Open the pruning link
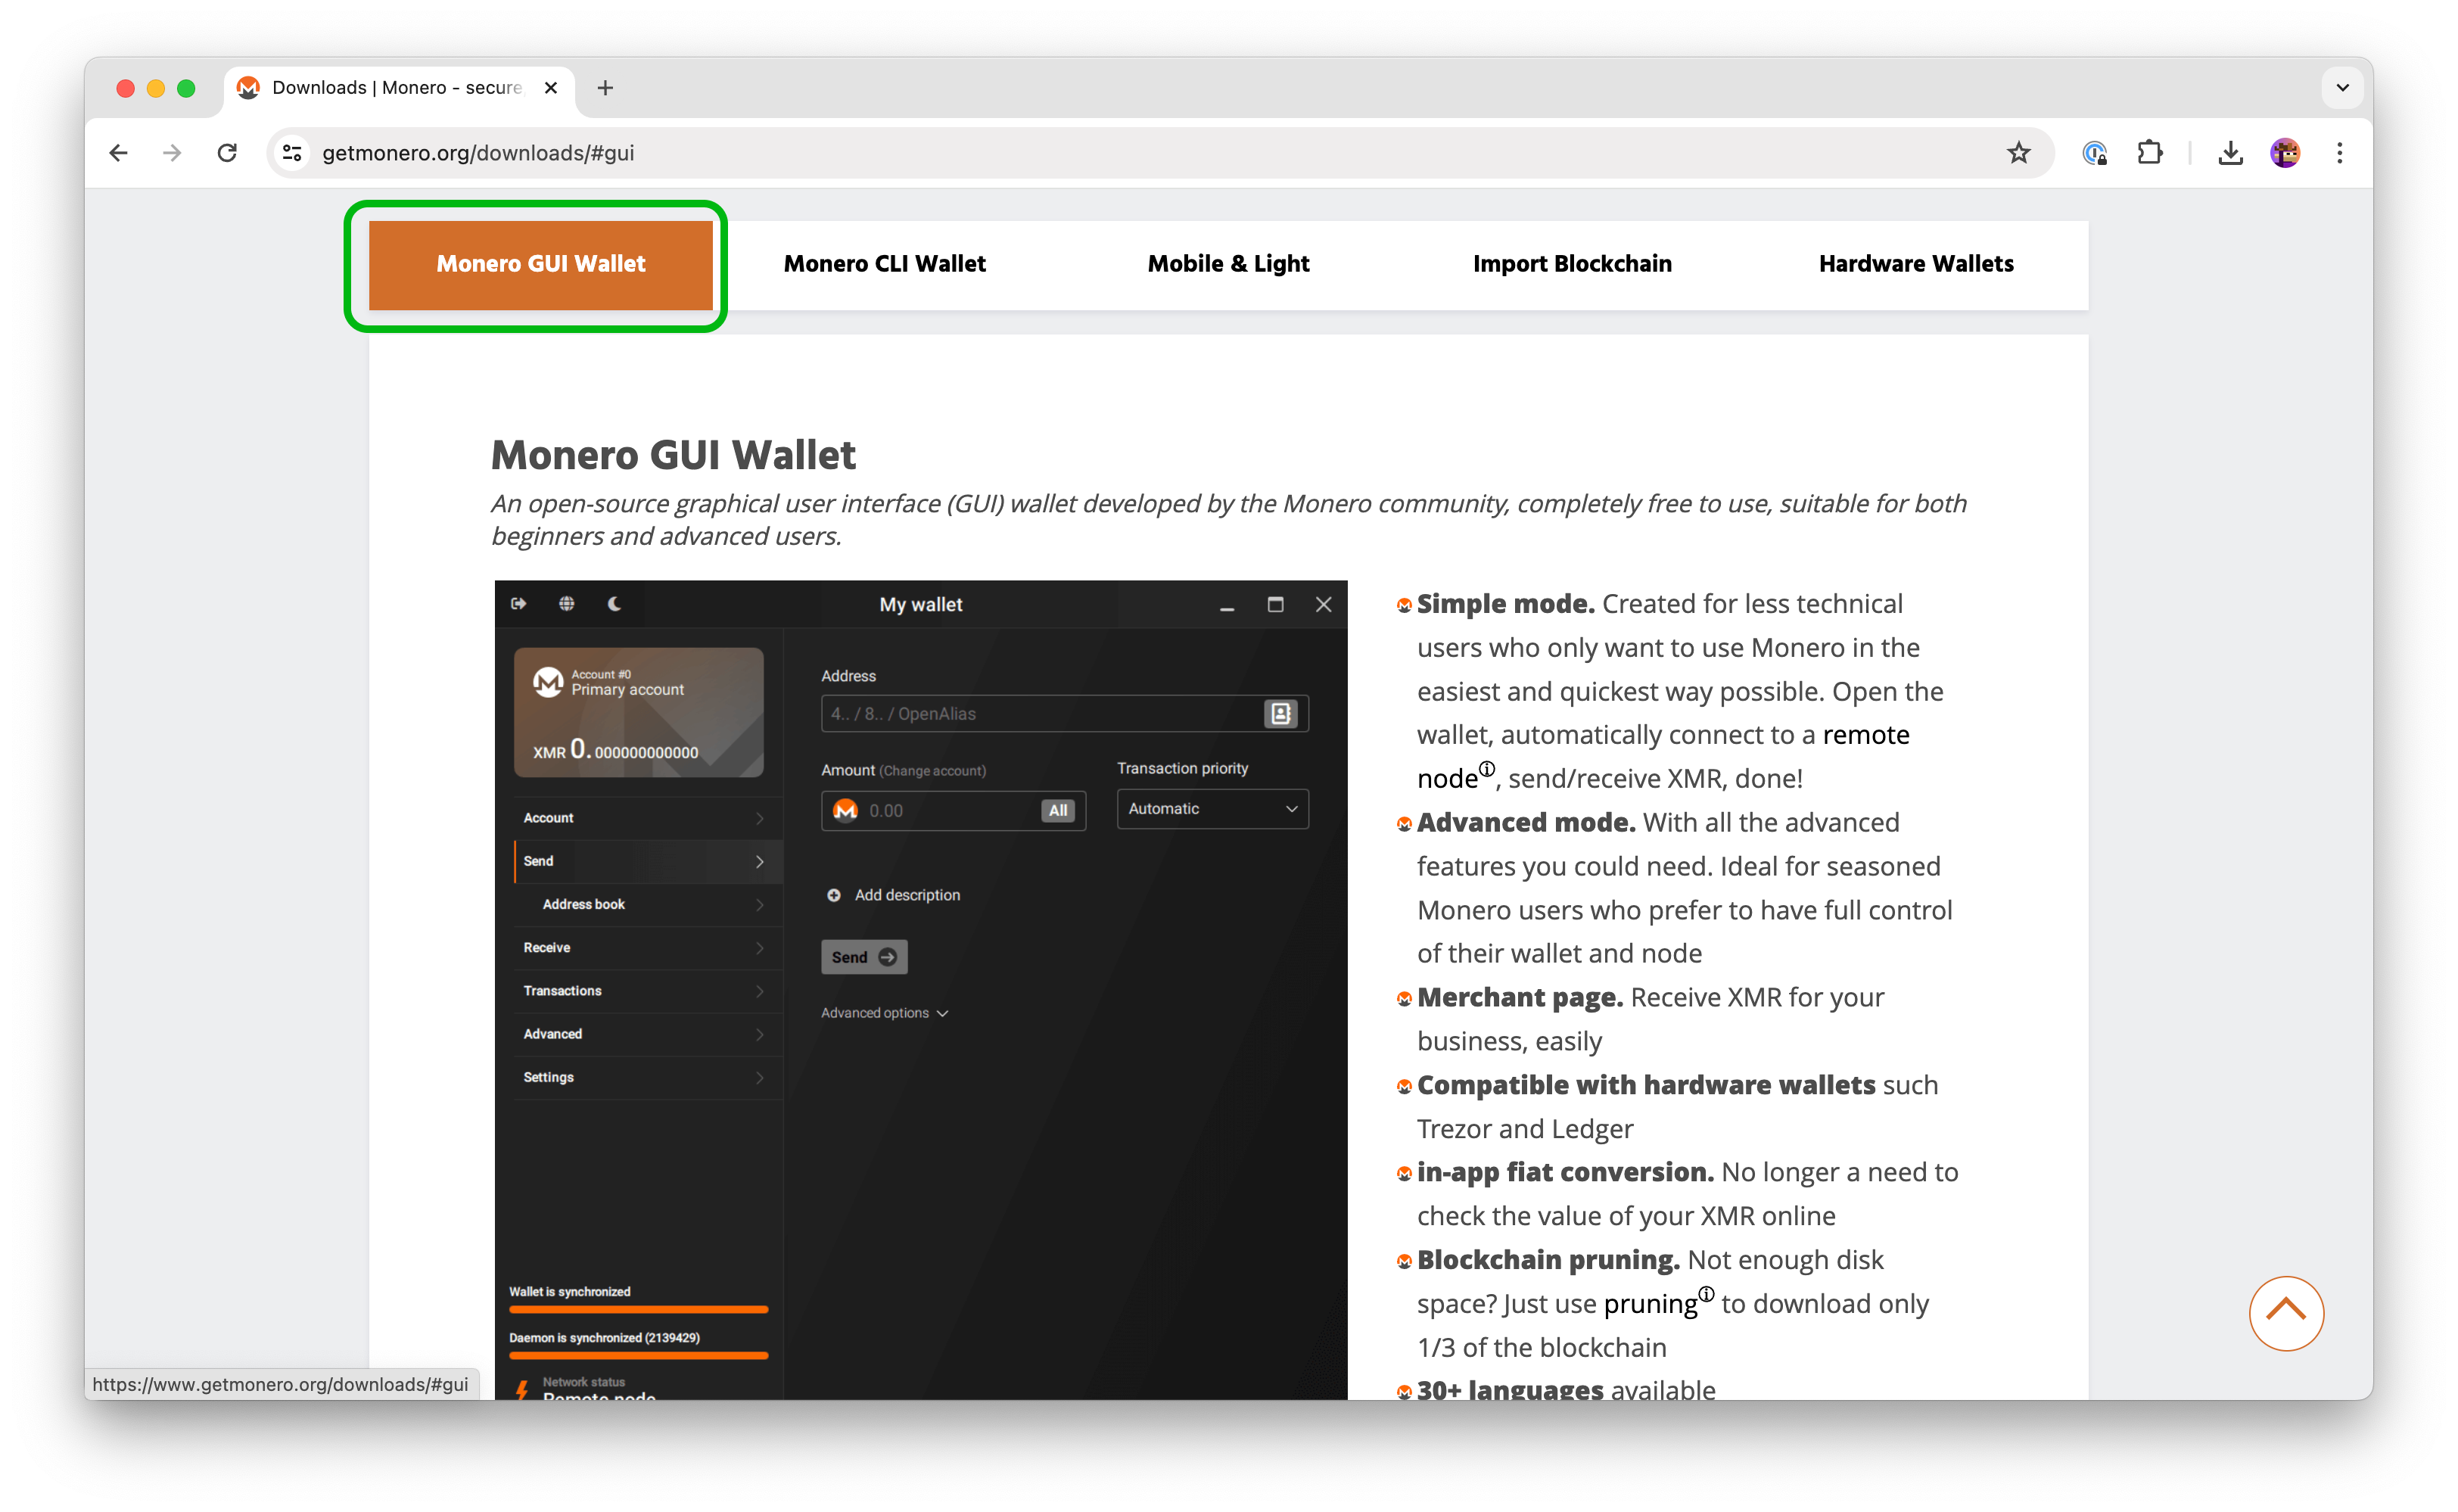The width and height of the screenshot is (2458, 1512). 1650,1304
